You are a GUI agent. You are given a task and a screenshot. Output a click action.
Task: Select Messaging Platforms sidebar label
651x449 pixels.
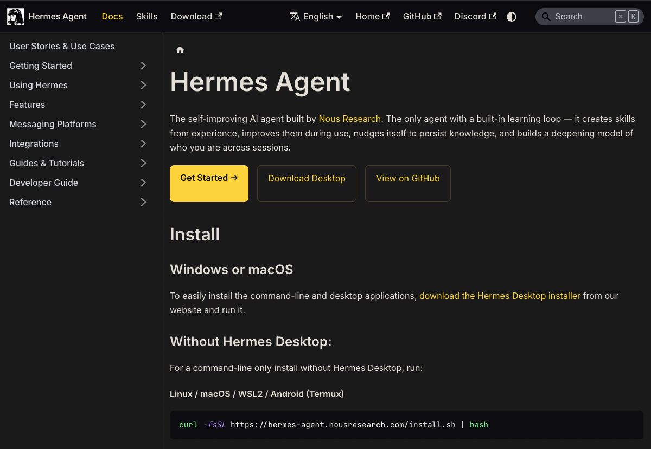coord(53,124)
